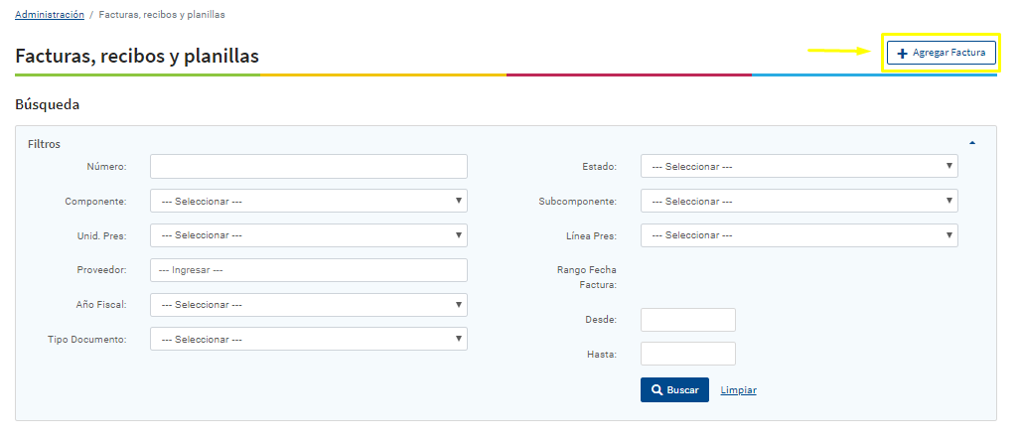Click the magnifier icon on Buscar
This screenshot has height=443, width=1020.
[656, 390]
